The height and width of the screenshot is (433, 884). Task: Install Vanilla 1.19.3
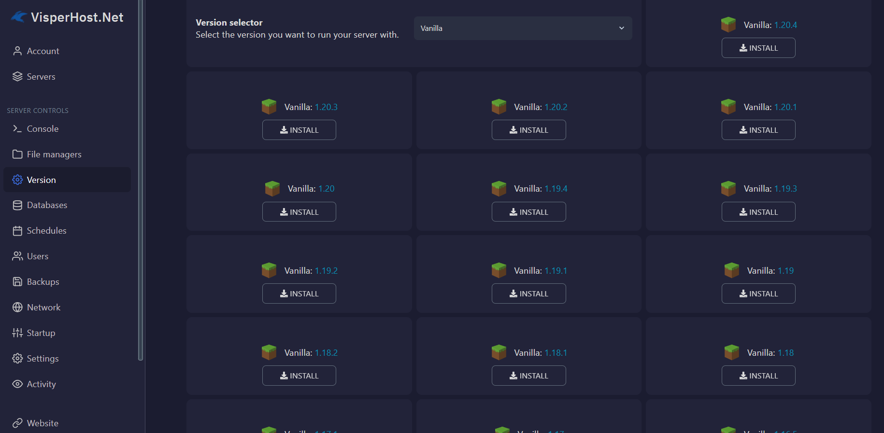click(758, 212)
